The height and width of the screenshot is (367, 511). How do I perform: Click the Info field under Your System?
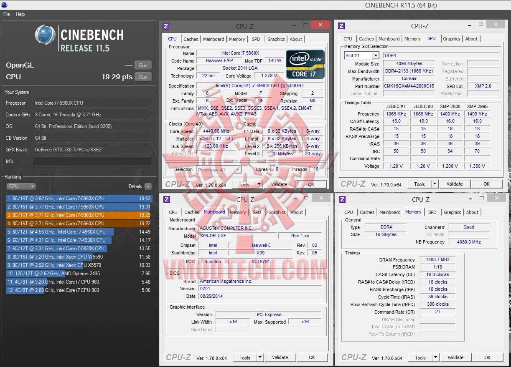click(92, 161)
